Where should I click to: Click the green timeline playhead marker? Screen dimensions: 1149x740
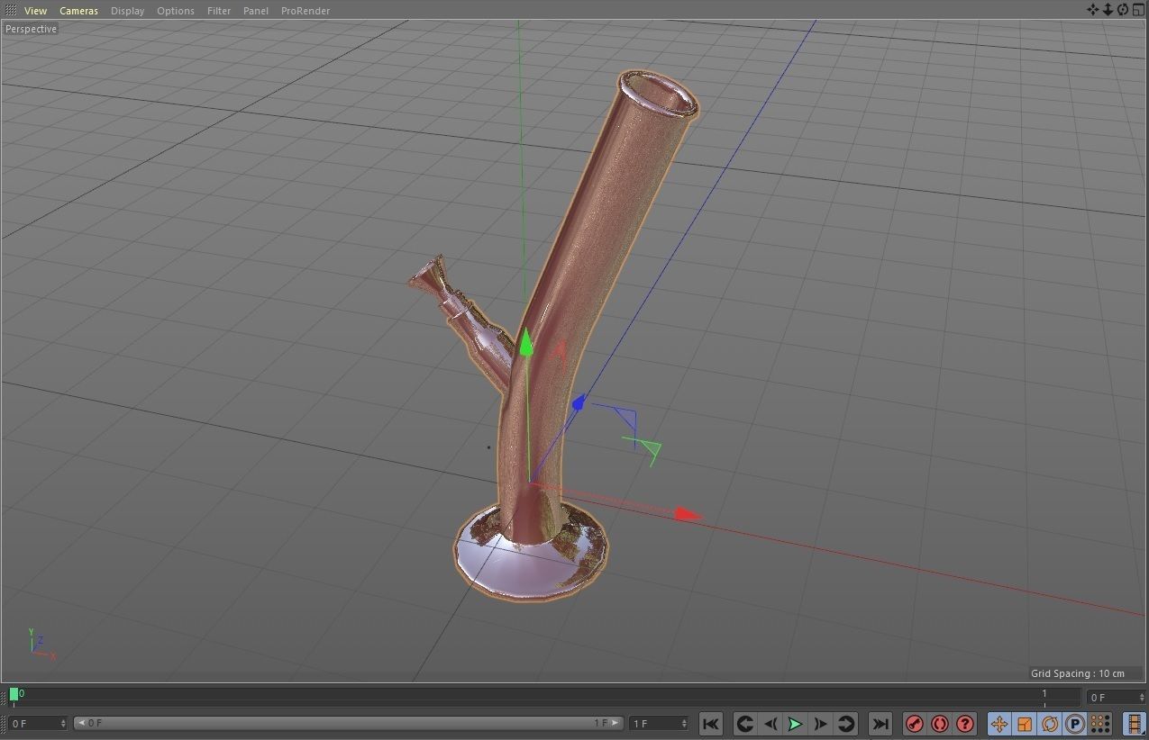14,694
